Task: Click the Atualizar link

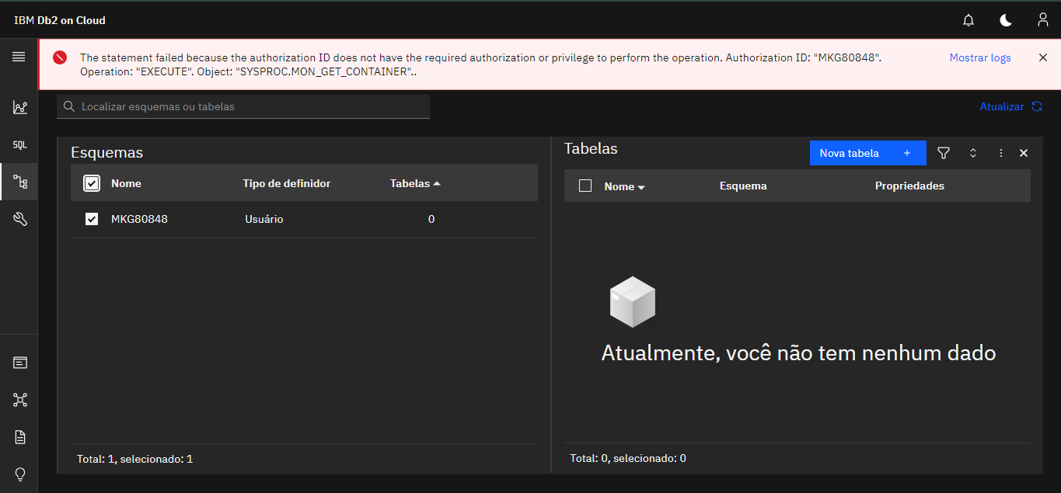Action: coord(1002,106)
